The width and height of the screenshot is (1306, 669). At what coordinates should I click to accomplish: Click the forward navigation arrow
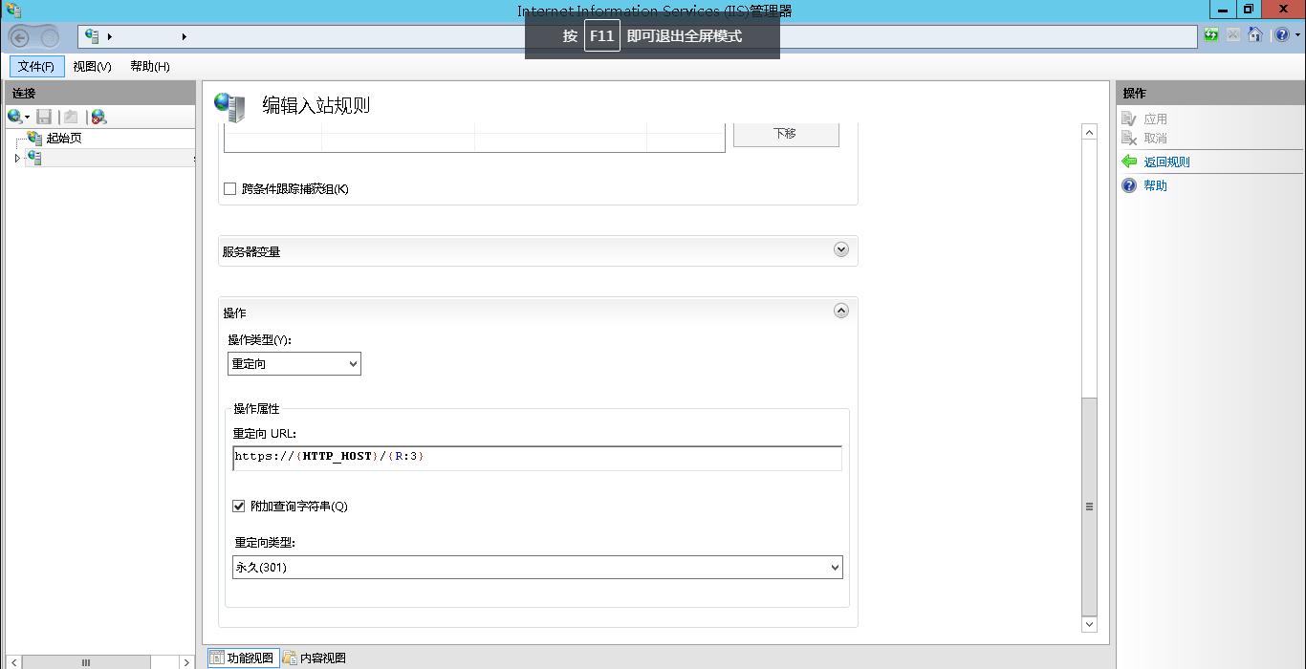coord(50,37)
